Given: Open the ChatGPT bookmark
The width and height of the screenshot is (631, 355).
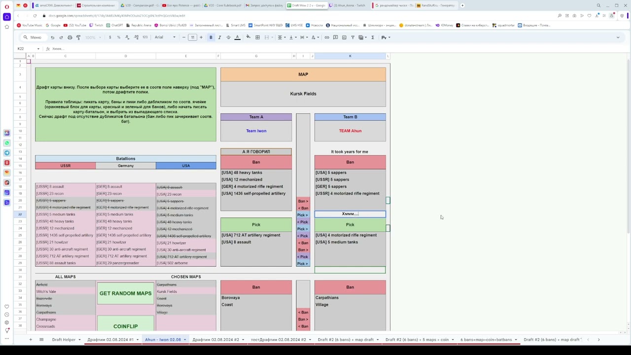Looking at the screenshot, I should coord(114,25).
